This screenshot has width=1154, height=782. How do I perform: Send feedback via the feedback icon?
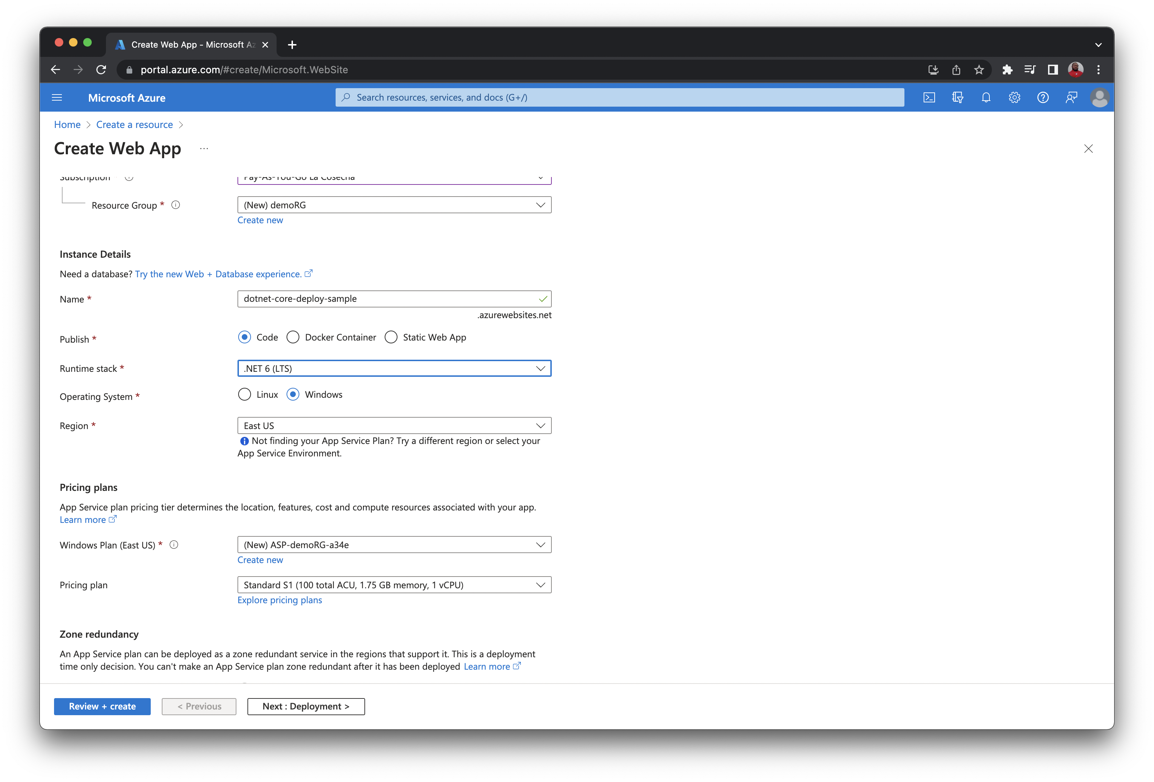(1071, 97)
